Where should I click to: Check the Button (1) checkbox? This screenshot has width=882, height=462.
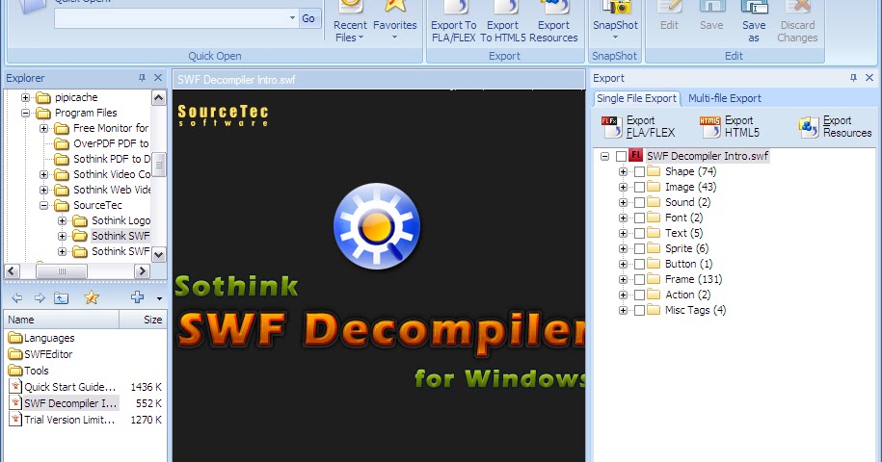pos(639,264)
